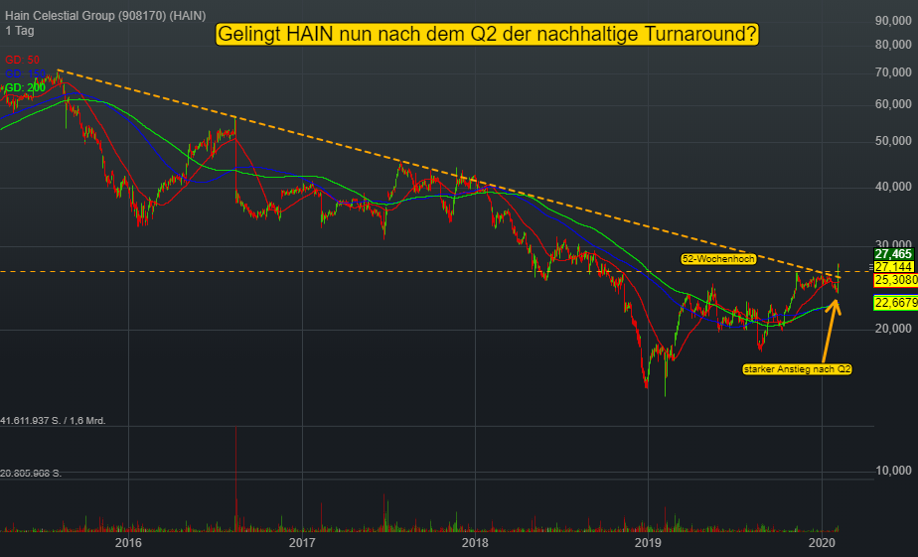Click the volume label '41.611.937 S. / 1,6 Mrd.'
Image resolution: width=918 pixels, height=557 pixels.
(x=53, y=421)
